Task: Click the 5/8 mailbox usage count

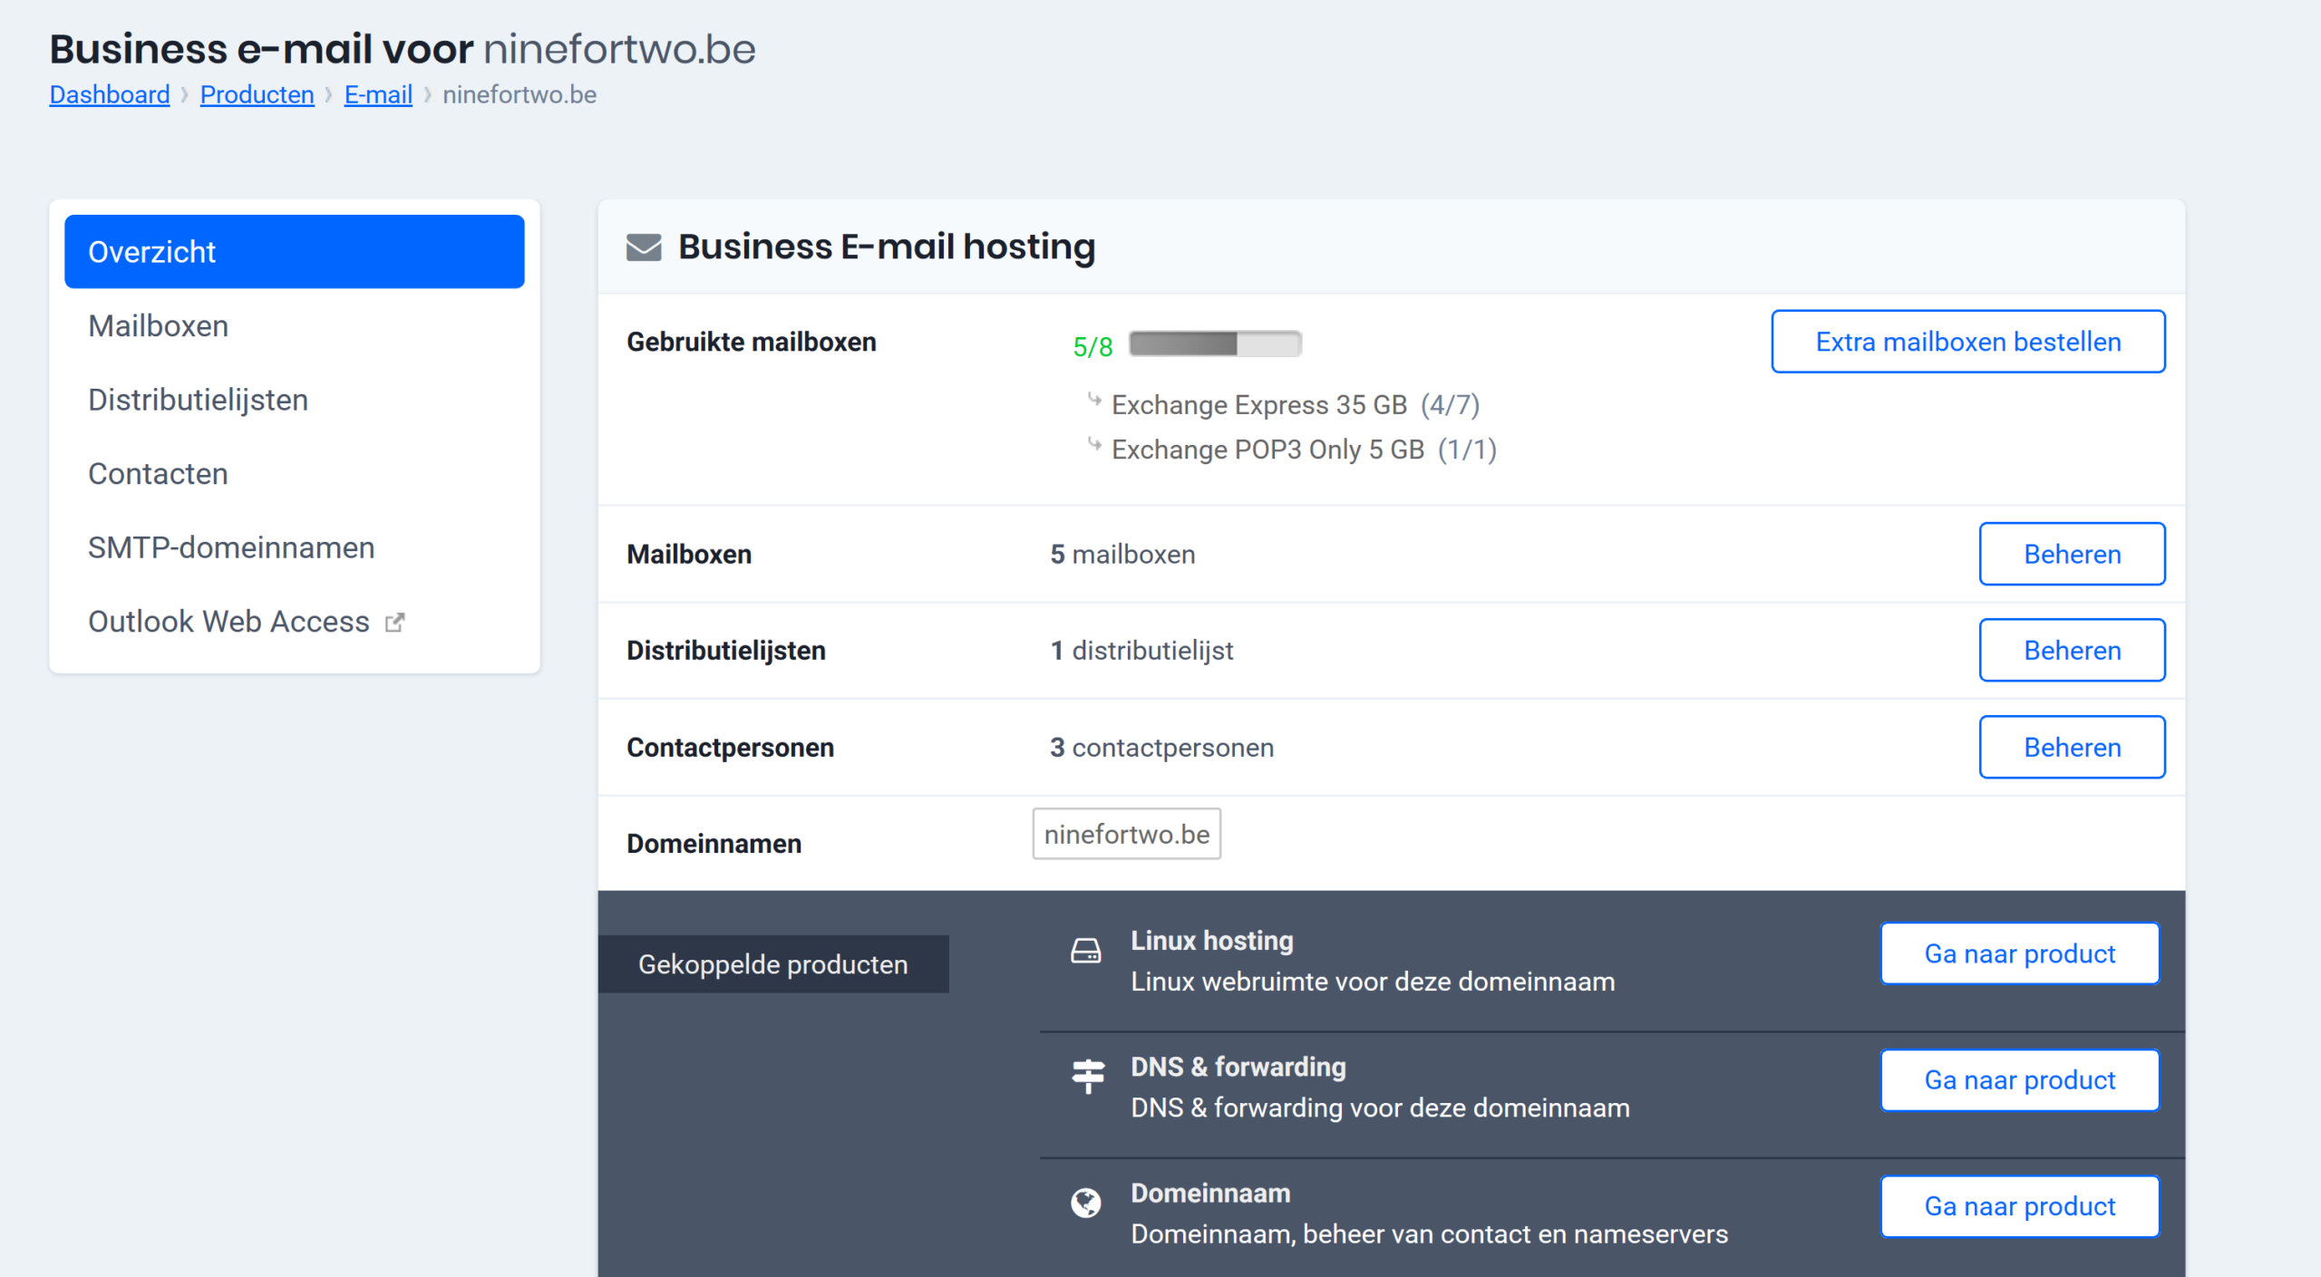Action: tap(1093, 346)
